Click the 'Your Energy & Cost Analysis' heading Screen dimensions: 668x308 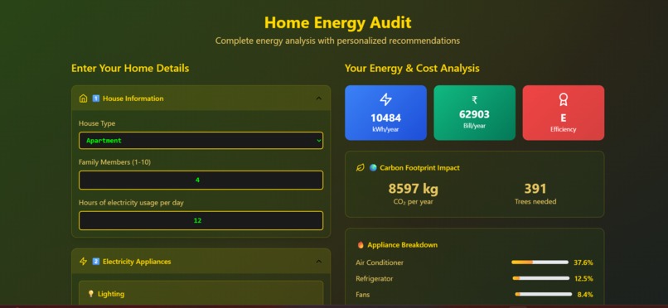412,68
